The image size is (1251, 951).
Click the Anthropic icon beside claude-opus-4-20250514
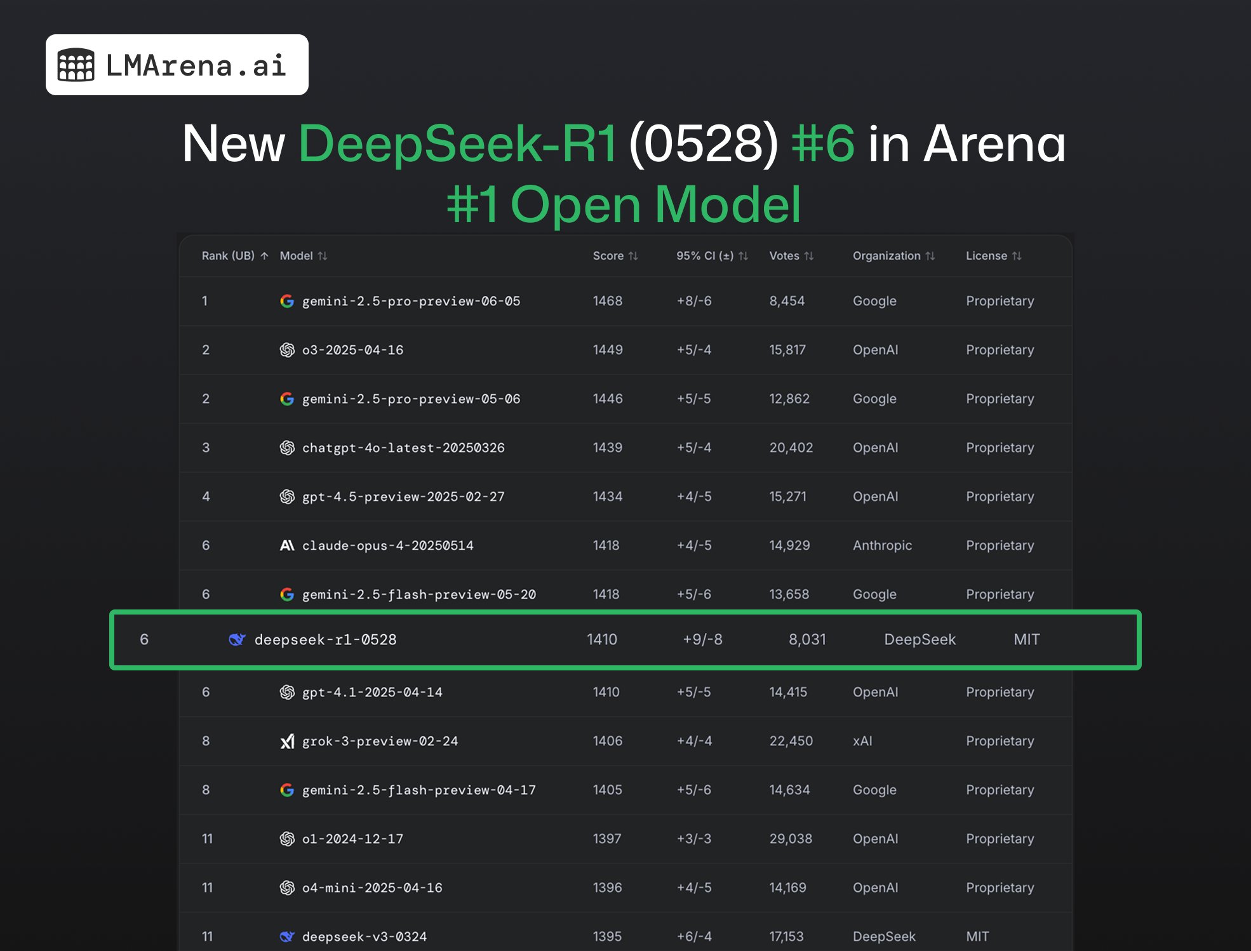287,545
